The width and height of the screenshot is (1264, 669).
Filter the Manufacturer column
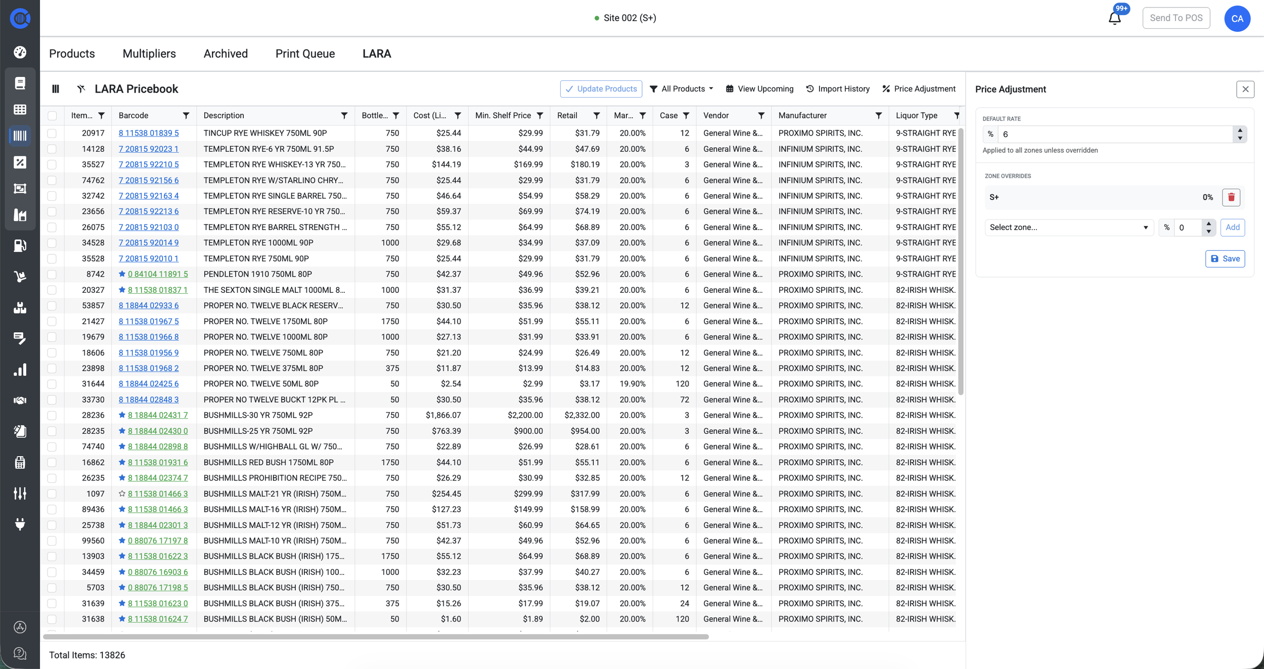[879, 116]
